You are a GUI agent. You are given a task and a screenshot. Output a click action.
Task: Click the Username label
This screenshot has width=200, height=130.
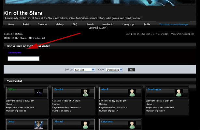click(15, 52)
